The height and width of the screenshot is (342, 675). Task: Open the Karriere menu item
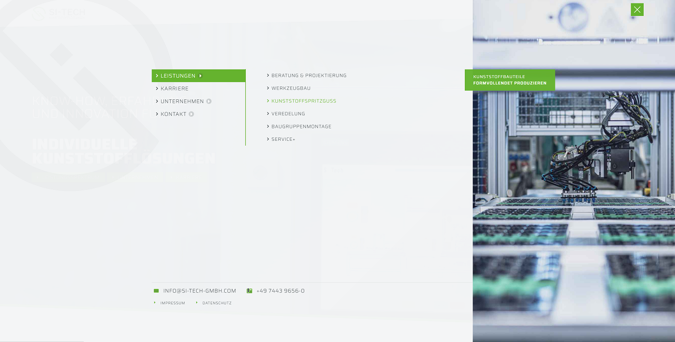(x=174, y=89)
